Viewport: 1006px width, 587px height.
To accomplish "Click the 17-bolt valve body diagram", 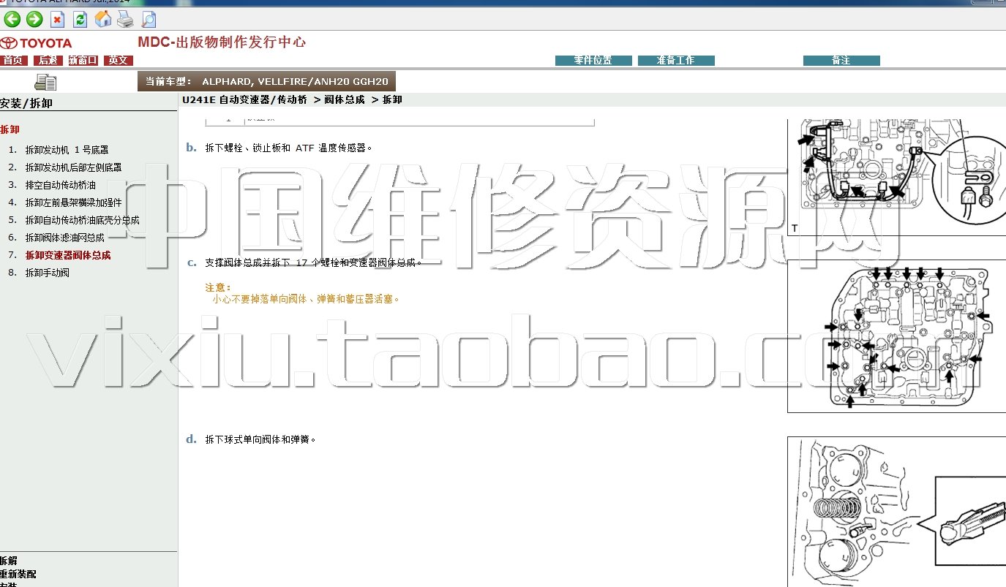I will point(896,336).
